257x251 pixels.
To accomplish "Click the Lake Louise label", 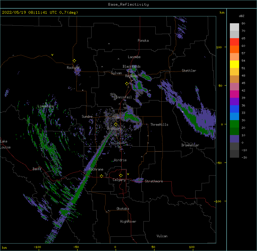I will (x=5, y=144).
